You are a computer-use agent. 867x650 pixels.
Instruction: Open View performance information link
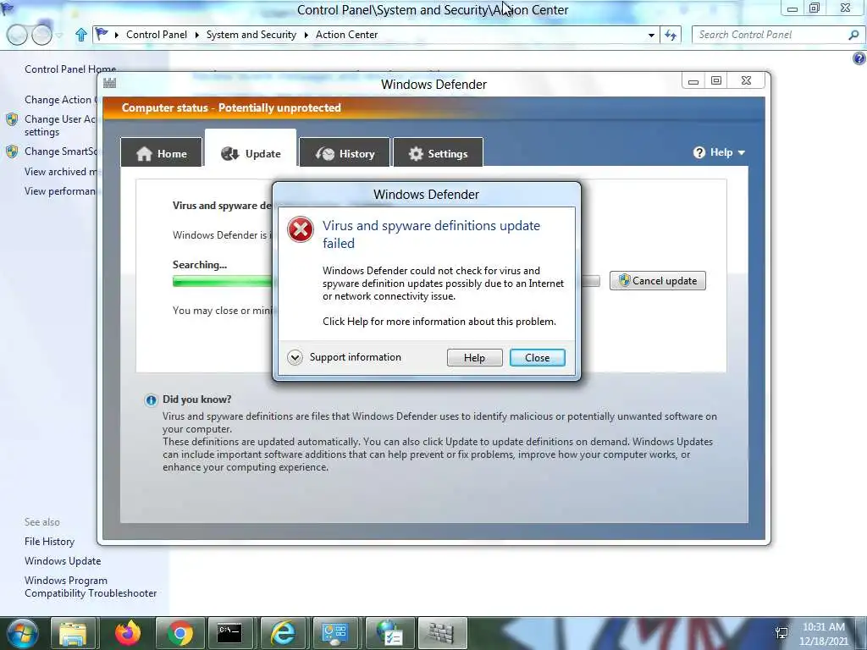[60, 191]
